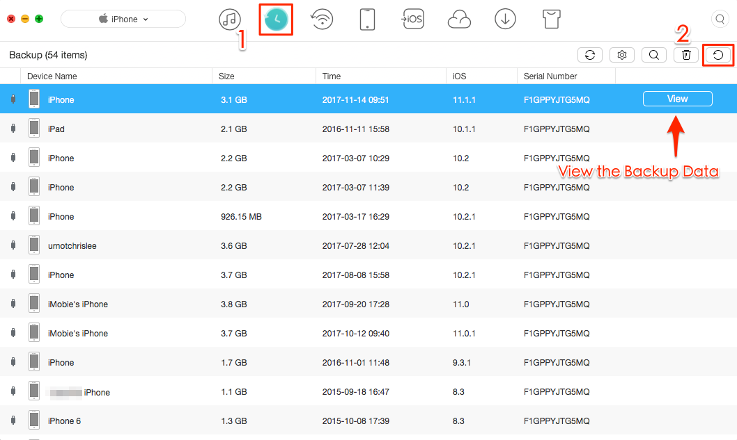The height and width of the screenshot is (440, 737).
Task: Open the Backup Manager clock icon
Action: 276,19
